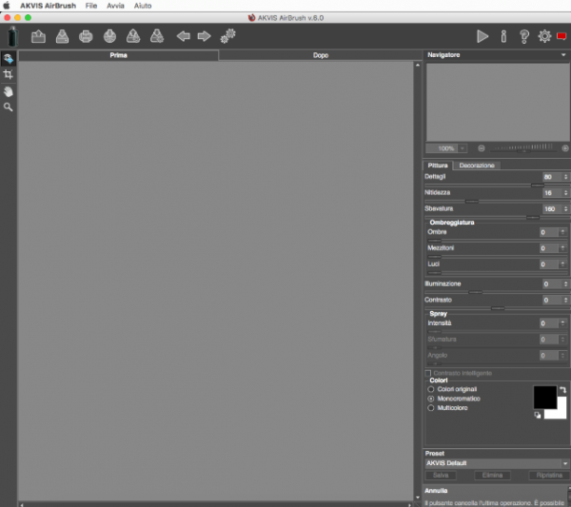
Task: Click the Ripristina preset button
Action: click(550, 475)
